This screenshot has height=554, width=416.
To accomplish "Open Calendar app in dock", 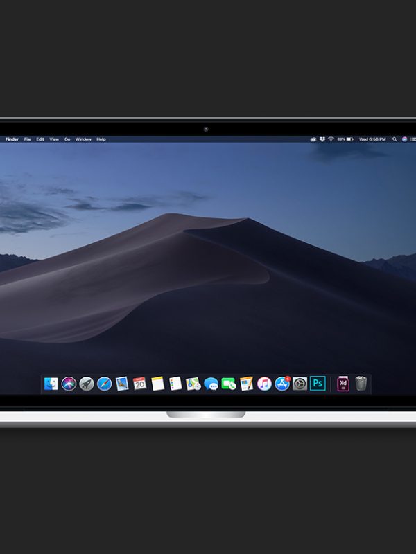I will point(140,384).
